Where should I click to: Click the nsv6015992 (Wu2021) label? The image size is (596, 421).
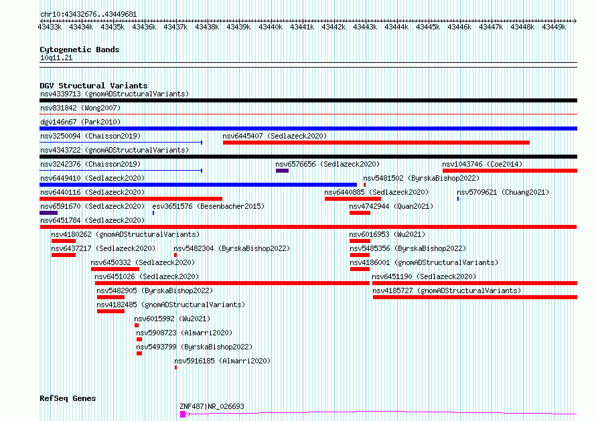[x=172, y=319]
